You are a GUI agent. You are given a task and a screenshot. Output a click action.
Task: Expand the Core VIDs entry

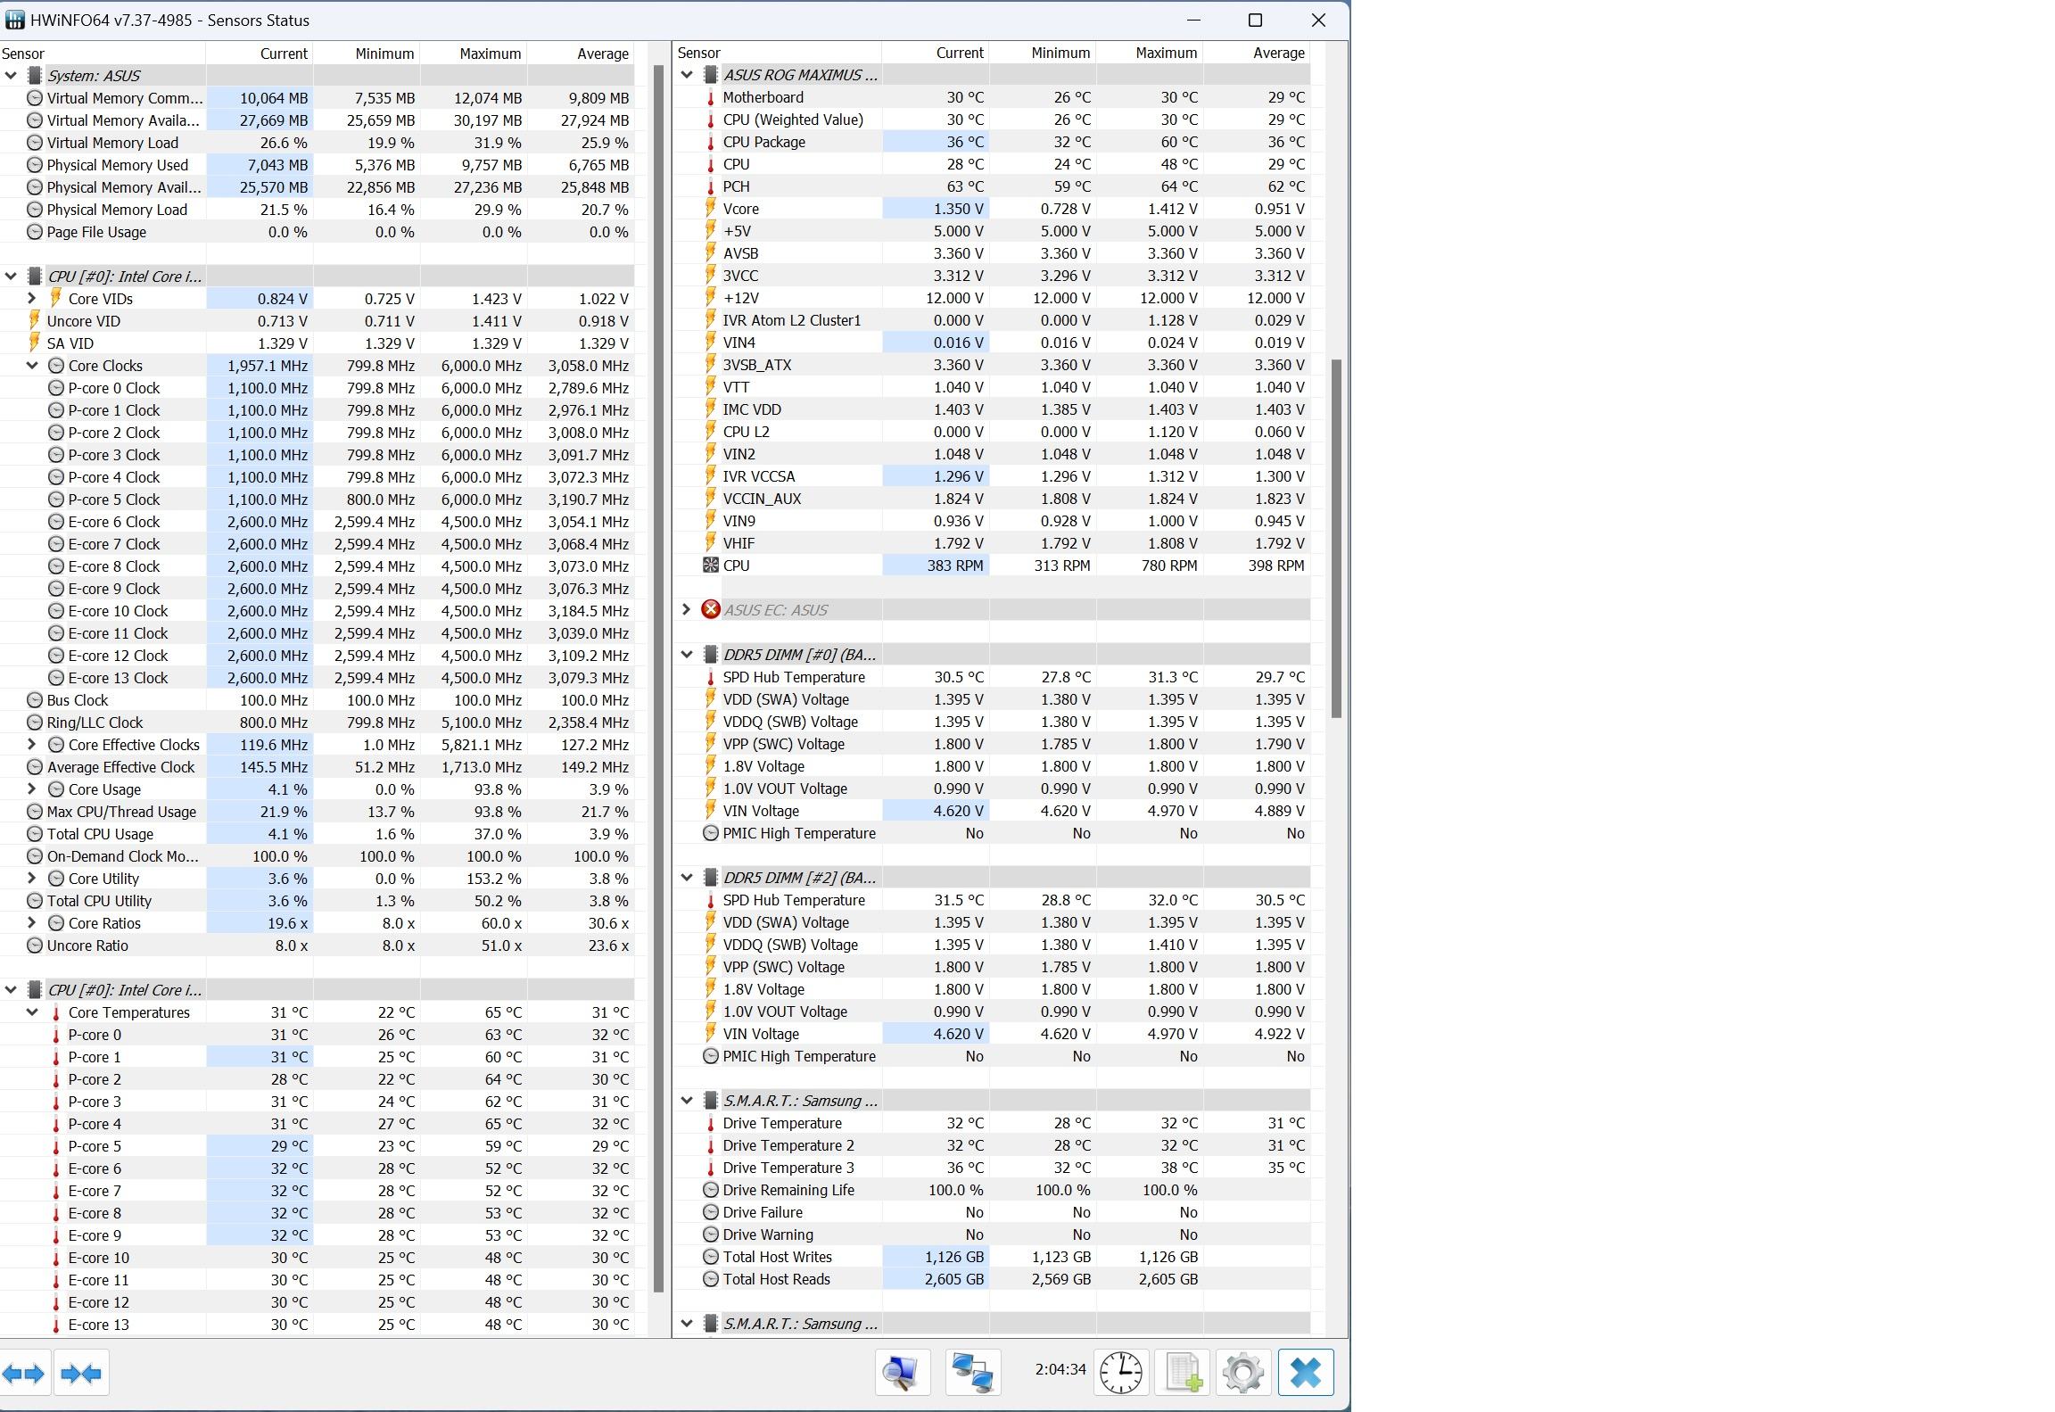32,299
